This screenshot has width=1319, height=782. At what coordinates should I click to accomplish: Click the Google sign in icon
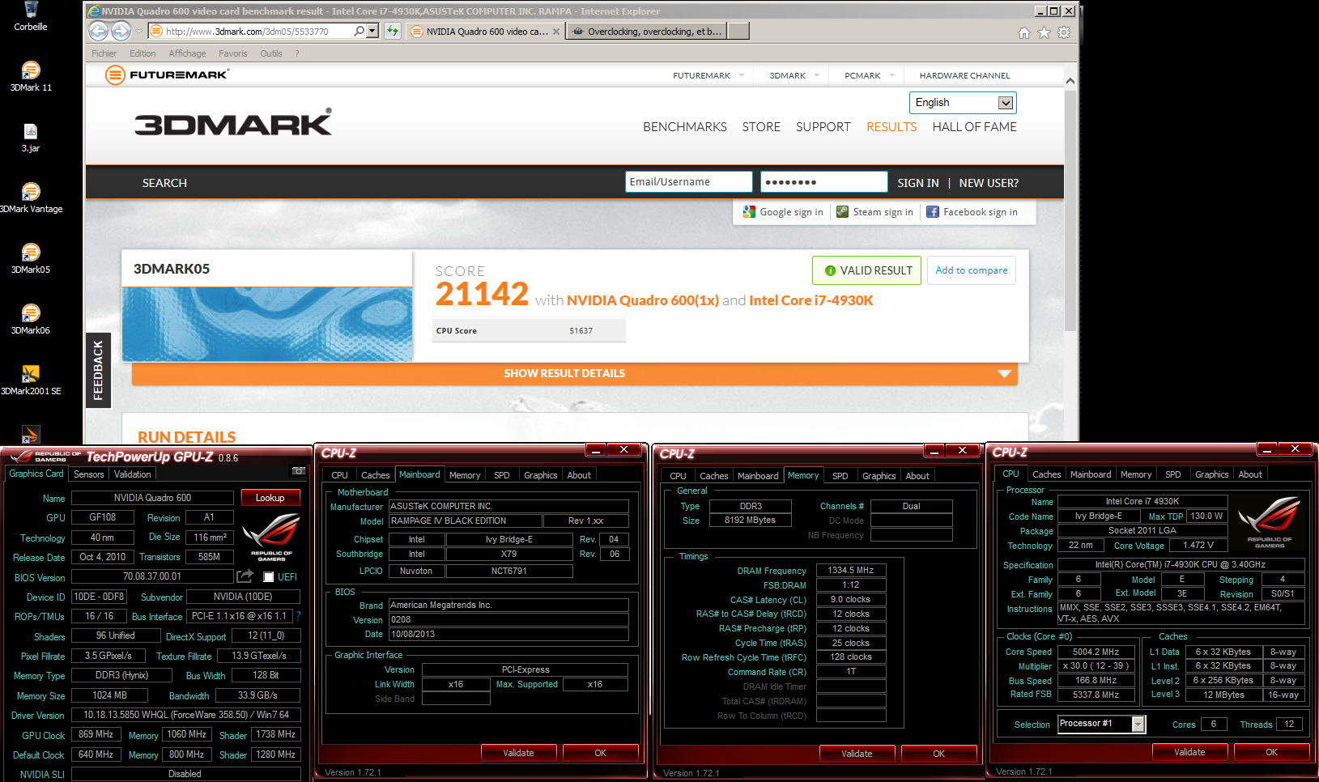[749, 211]
